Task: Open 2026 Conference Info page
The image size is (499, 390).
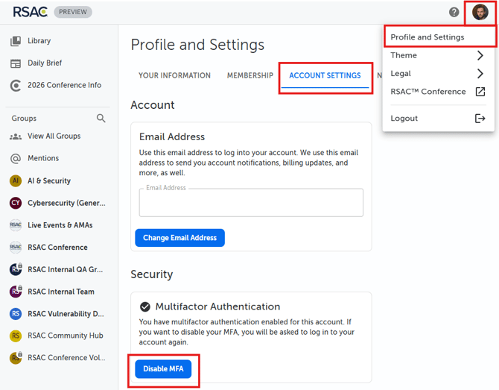Action: click(x=64, y=85)
